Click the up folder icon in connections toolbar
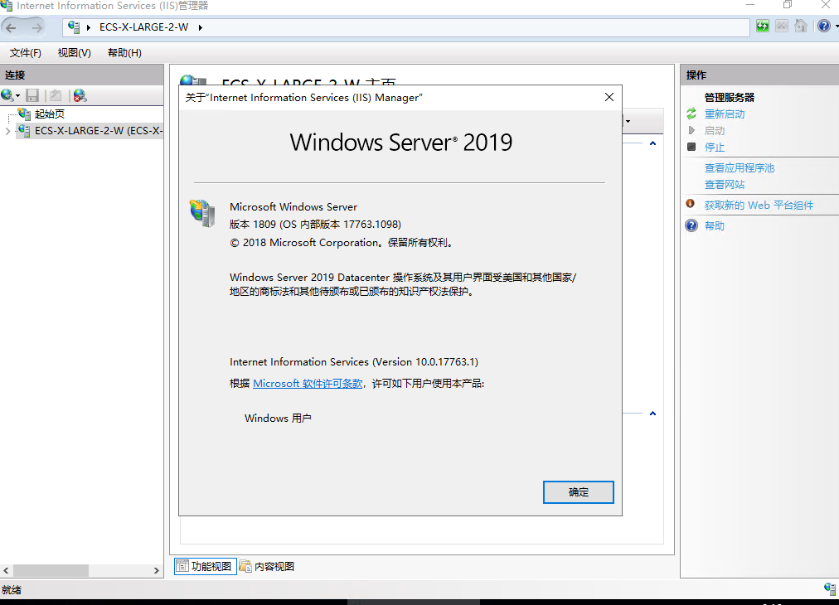The image size is (839, 605). 55,95
